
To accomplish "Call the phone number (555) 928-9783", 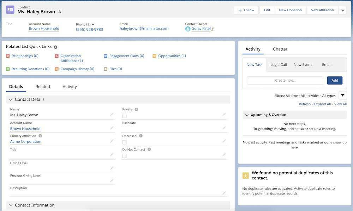I will click(89, 30).
